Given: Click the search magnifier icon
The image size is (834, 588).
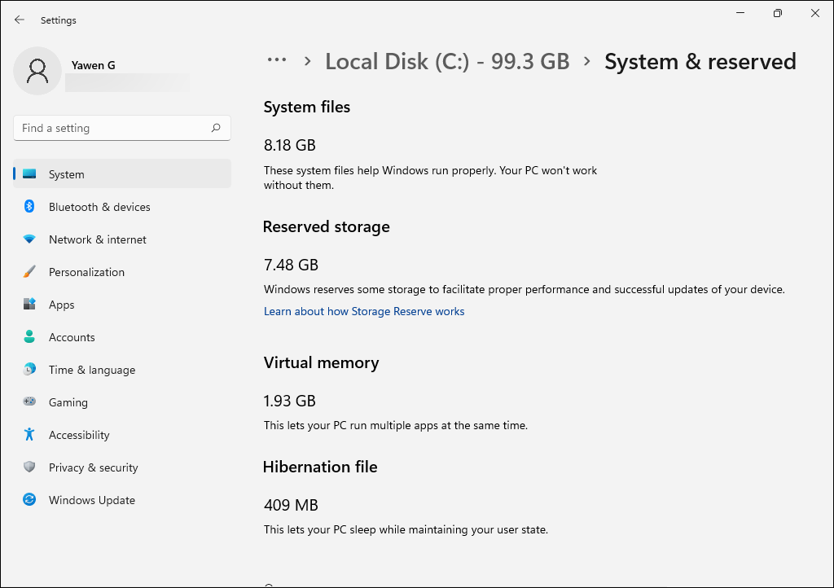Looking at the screenshot, I should [x=215, y=128].
